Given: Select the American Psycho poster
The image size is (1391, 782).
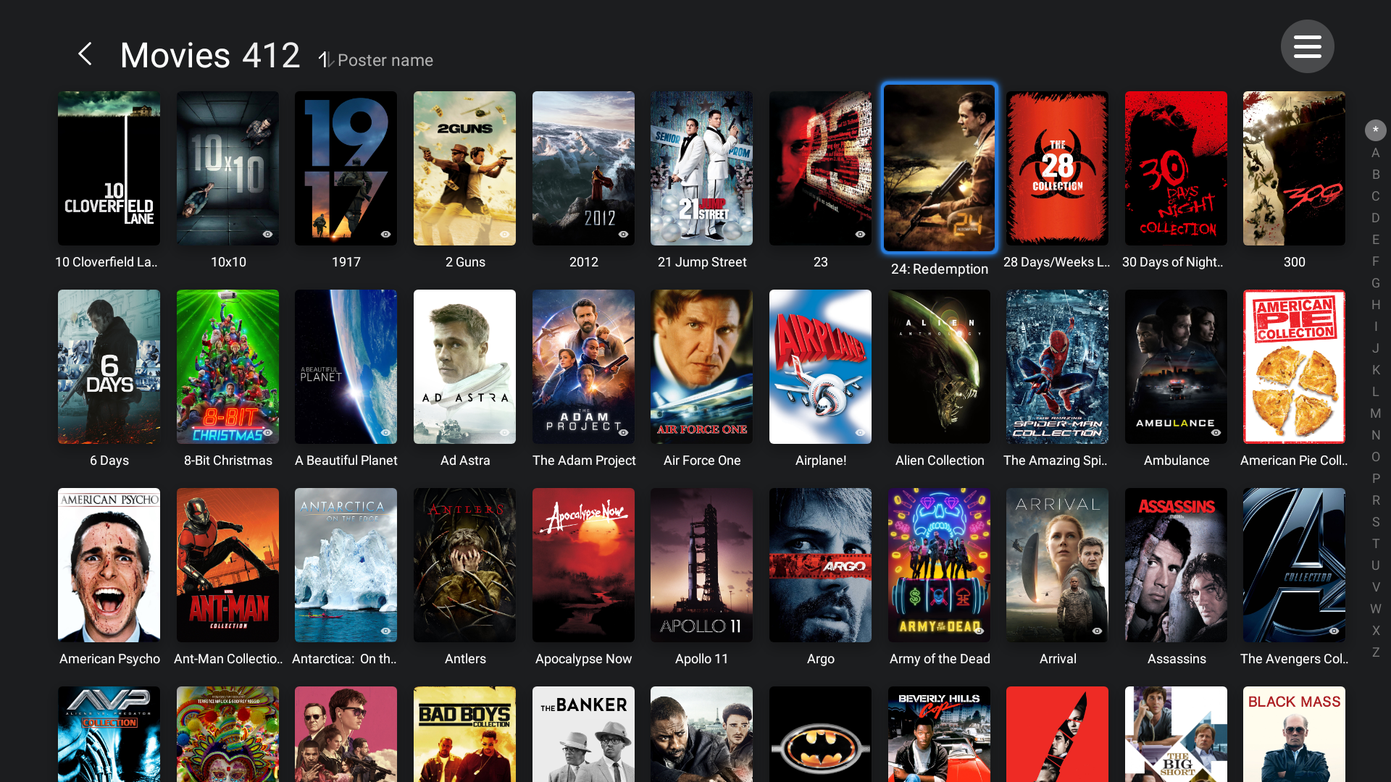Looking at the screenshot, I should 109,565.
